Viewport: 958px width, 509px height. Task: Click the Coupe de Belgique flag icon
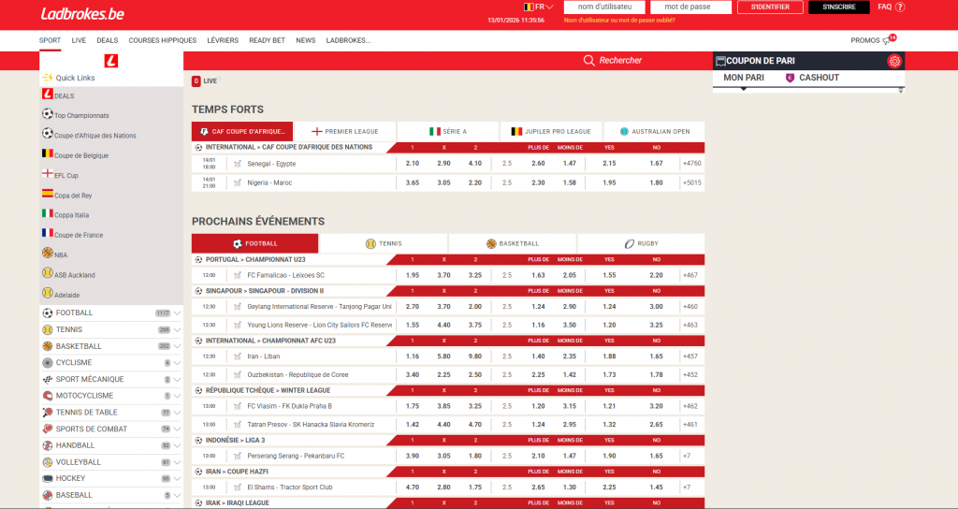coord(48,154)
